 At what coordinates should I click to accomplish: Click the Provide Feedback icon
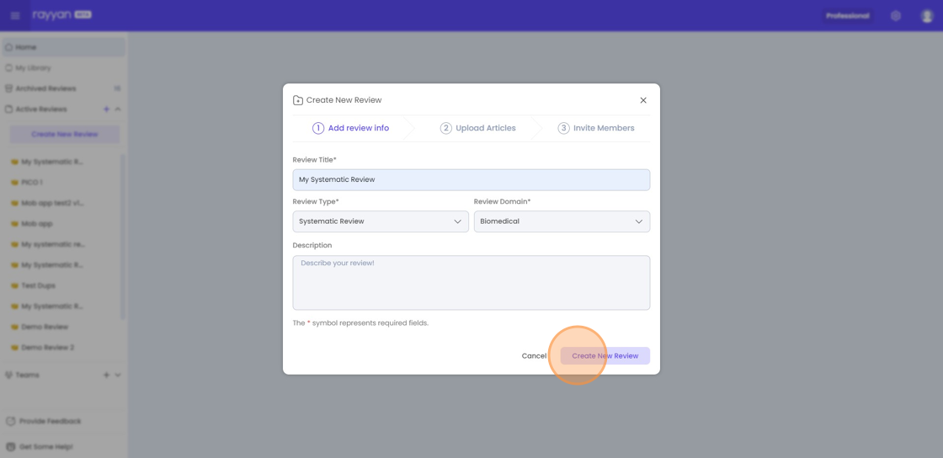point(10,421)
